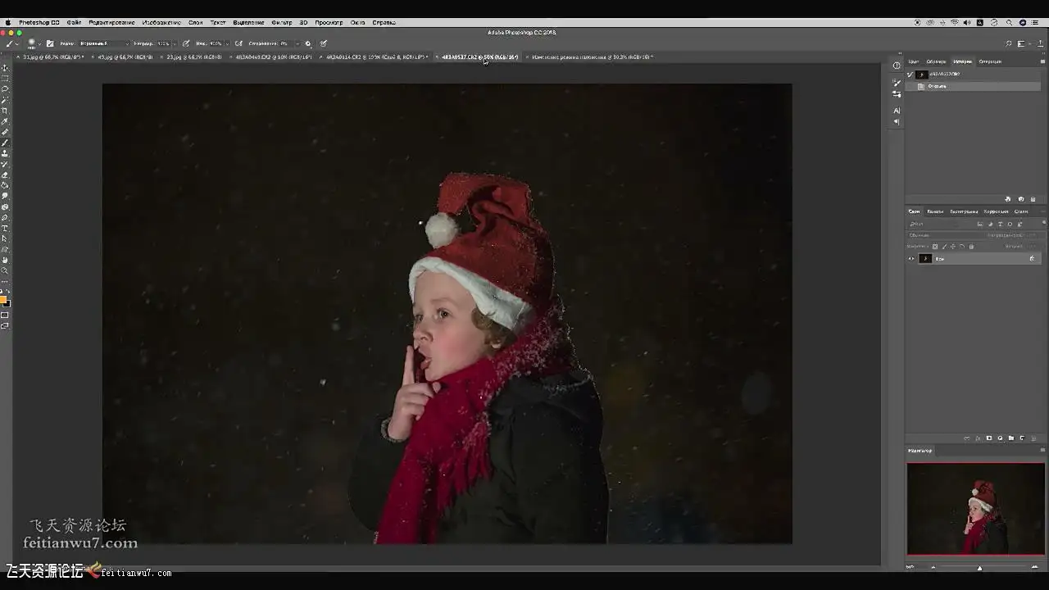Open the Character panel icon
The image size is (1049, 590).
897,110
